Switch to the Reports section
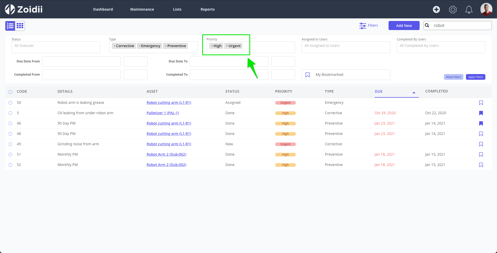This screenshot has width=497, height=253. tap(207, 9)
